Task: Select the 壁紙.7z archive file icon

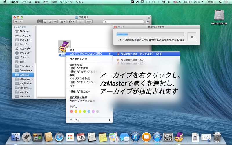Action: [64, 47]
